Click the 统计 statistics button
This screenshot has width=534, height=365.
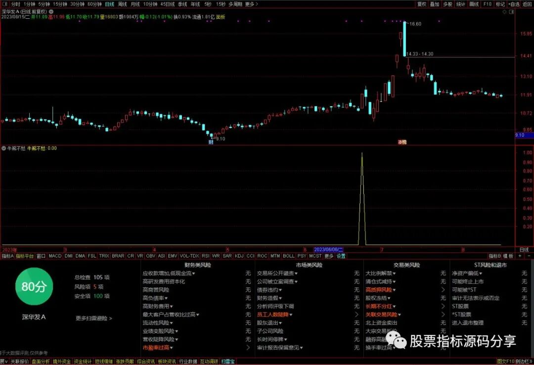pyautogui.click(x=460, y=4)
